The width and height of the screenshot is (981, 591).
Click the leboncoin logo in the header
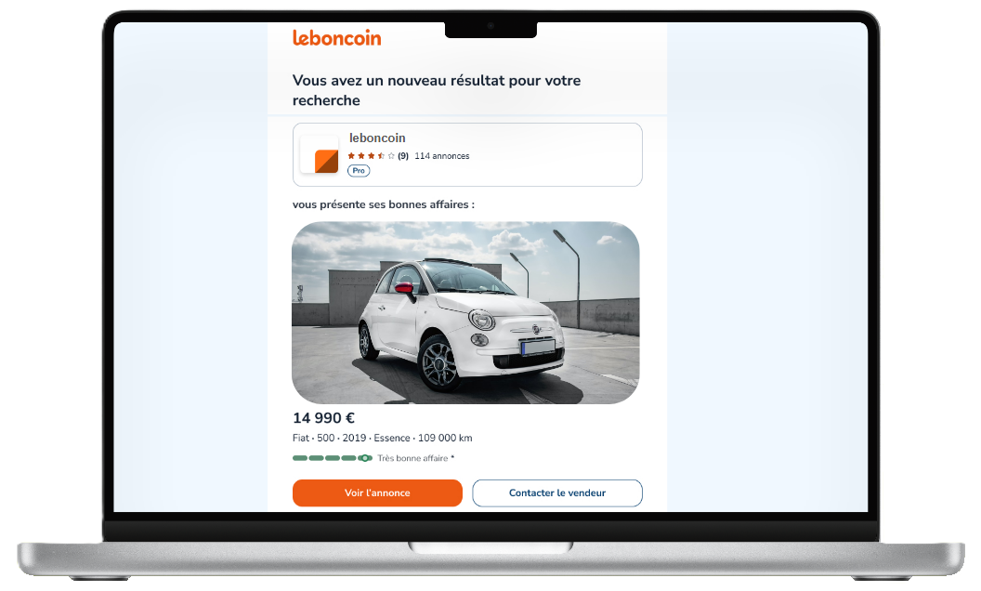[336, 38]
